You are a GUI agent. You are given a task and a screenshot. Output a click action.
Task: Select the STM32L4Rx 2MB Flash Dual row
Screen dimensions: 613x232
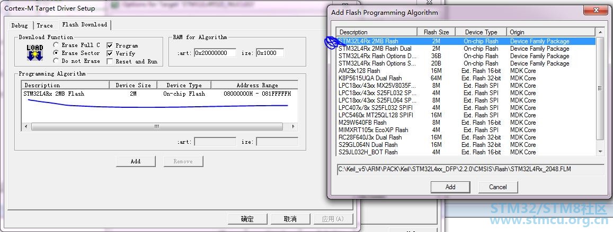(466, 49)
